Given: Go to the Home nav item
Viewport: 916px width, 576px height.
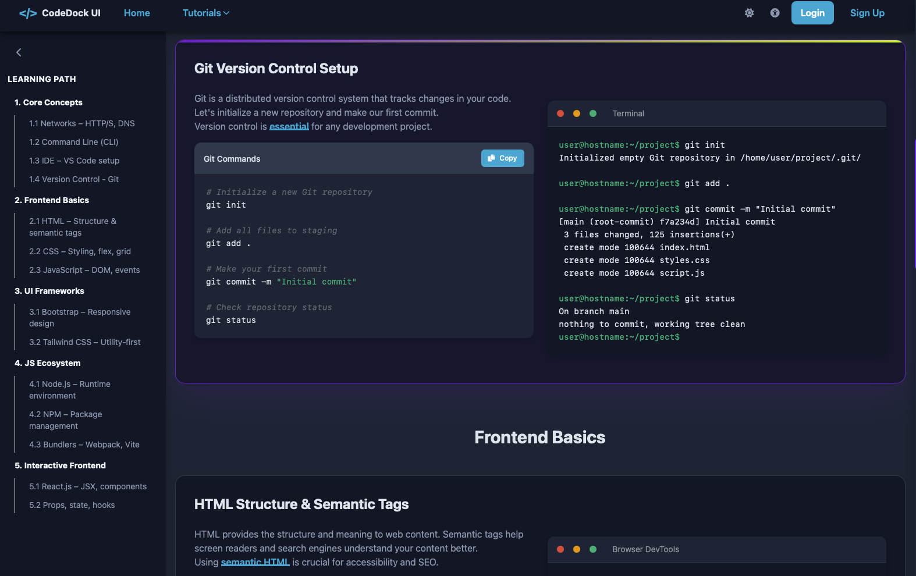Looking at the screenshot, I should (x=137, y=13).
